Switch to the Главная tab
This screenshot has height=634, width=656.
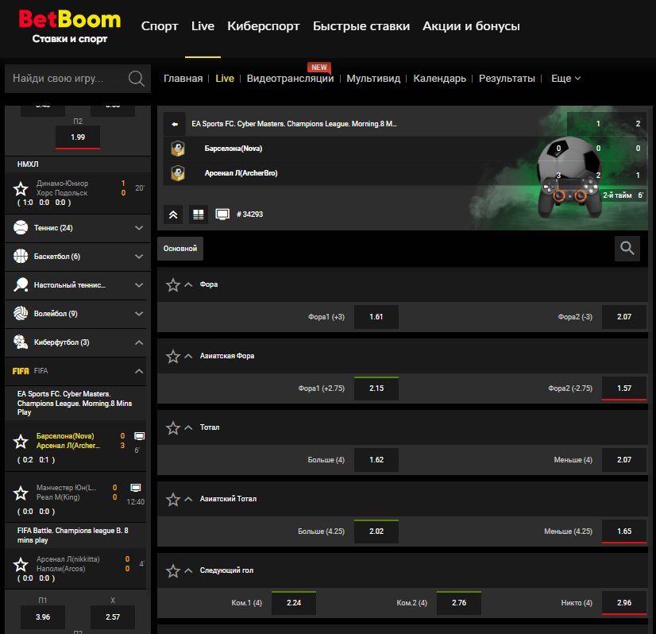[183, 78]
